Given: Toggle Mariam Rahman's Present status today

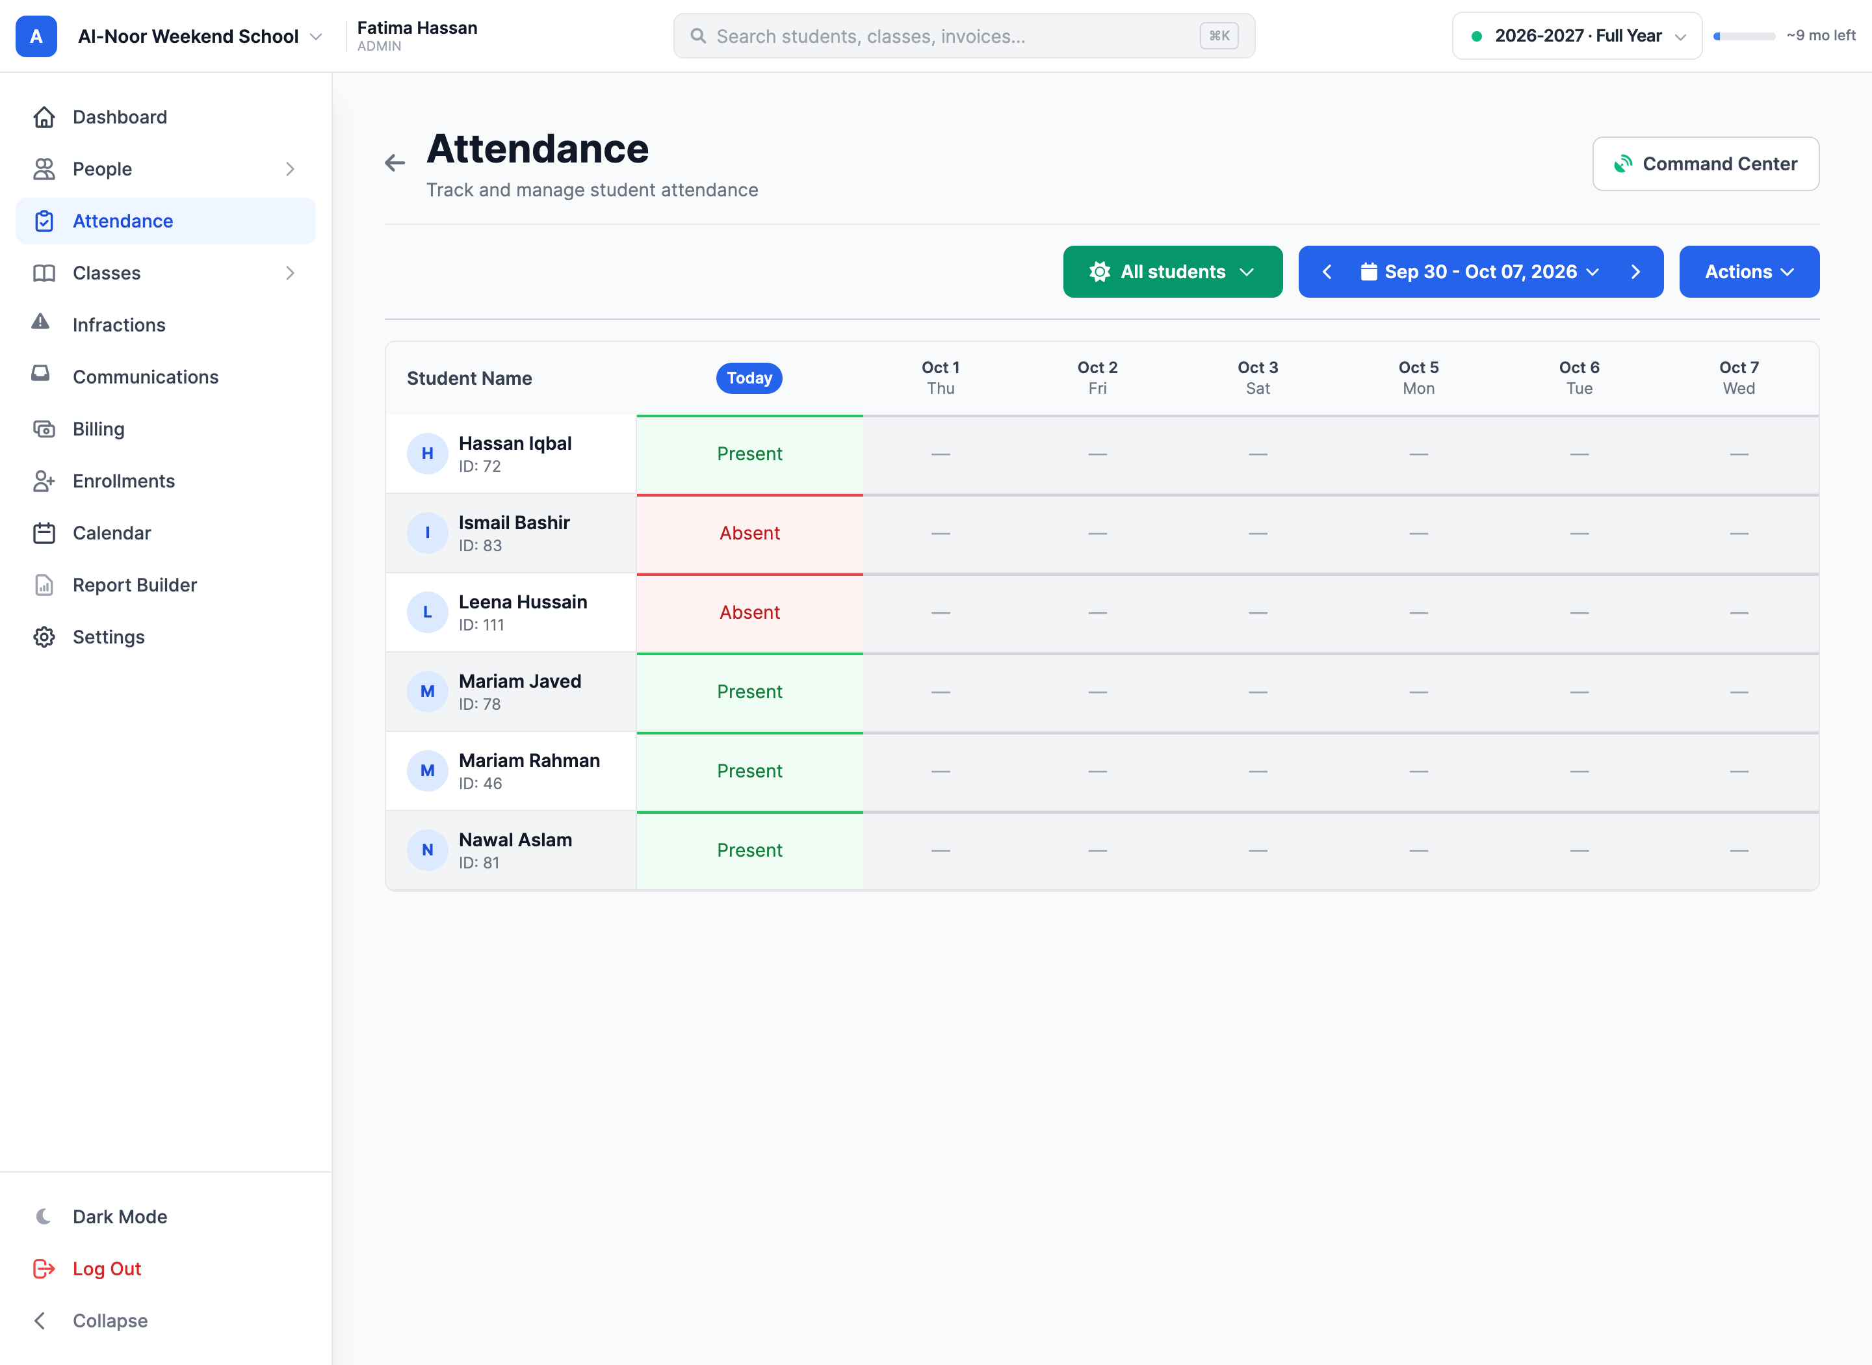Looking at the screenshot, I should tap(749, 772).
